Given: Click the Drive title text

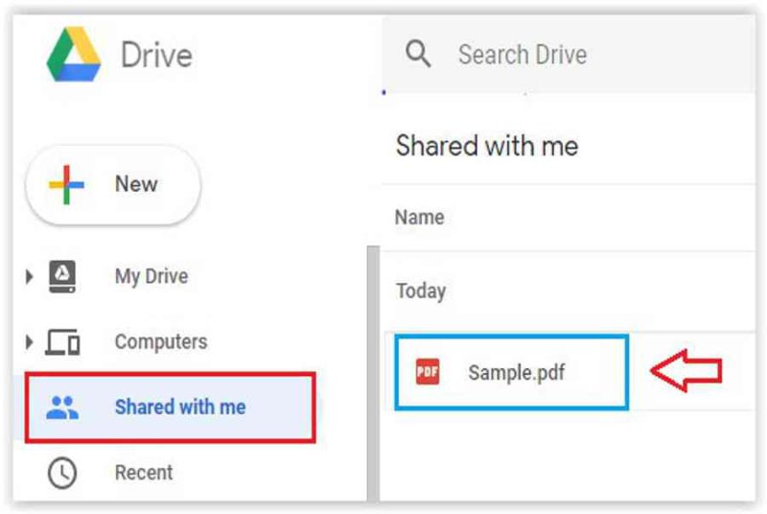Looking at the screenshot, I should pos(156,55).
